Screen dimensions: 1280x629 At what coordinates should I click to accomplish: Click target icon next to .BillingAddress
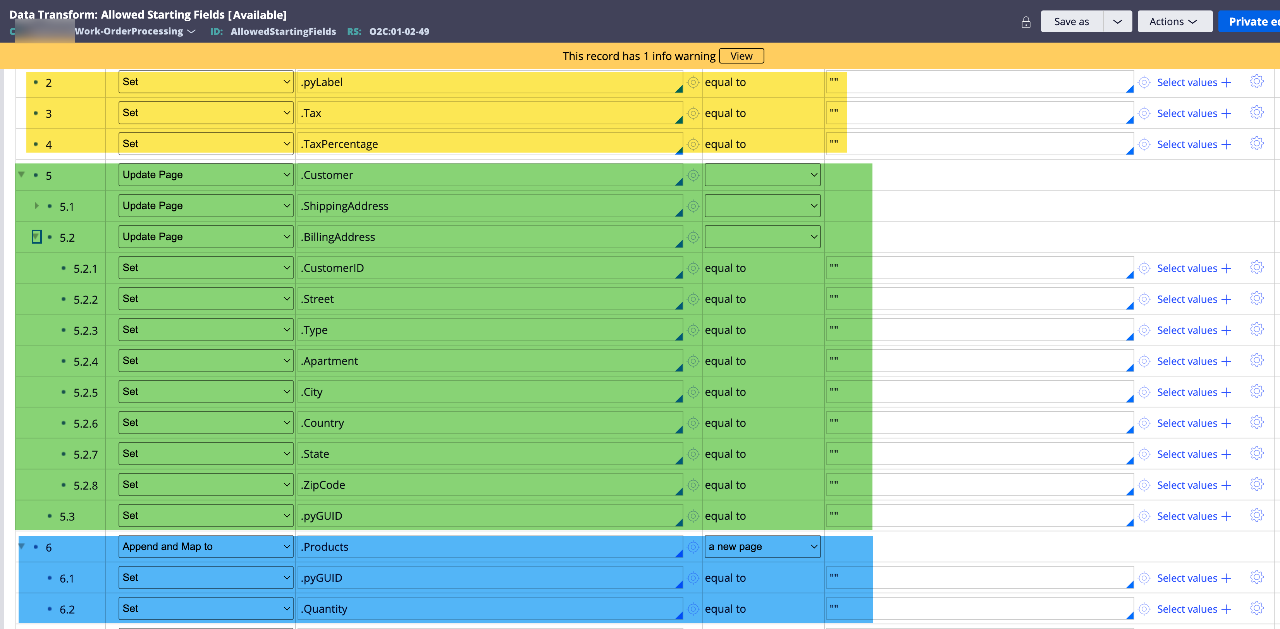click(x=693, y=237)
